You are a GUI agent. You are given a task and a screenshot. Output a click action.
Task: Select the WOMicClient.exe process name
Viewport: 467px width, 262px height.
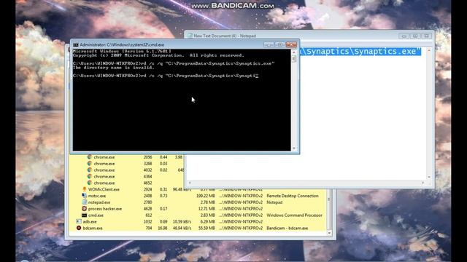tap(104, 189)
